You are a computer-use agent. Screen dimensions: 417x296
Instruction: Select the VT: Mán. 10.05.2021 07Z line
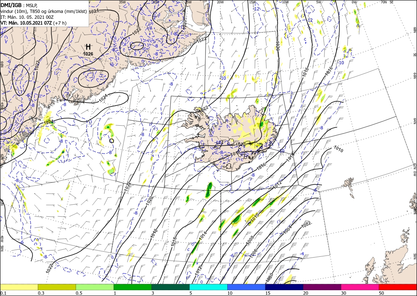[x=33, y=23]
